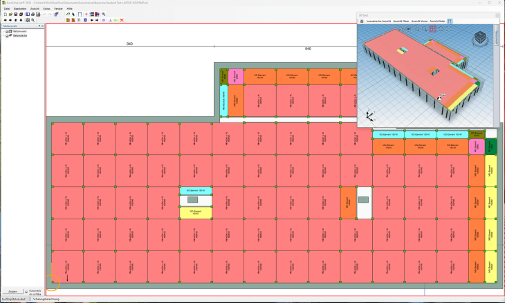
Task: Click the fullscreen icon in 3D viewer
Action: (x=449, y=29)
